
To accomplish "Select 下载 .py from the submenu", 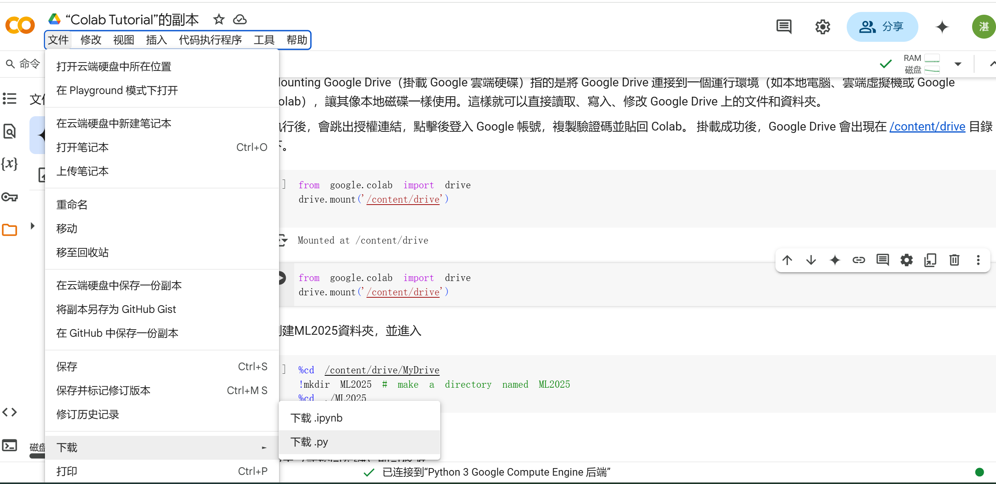I will [x=309, y=442].
